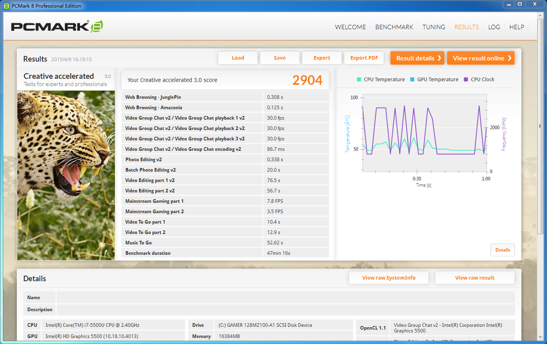The height and width of the screenshot is (344, 547).
Task: Click View raw SystemInfo
Action: coord(389,278)
